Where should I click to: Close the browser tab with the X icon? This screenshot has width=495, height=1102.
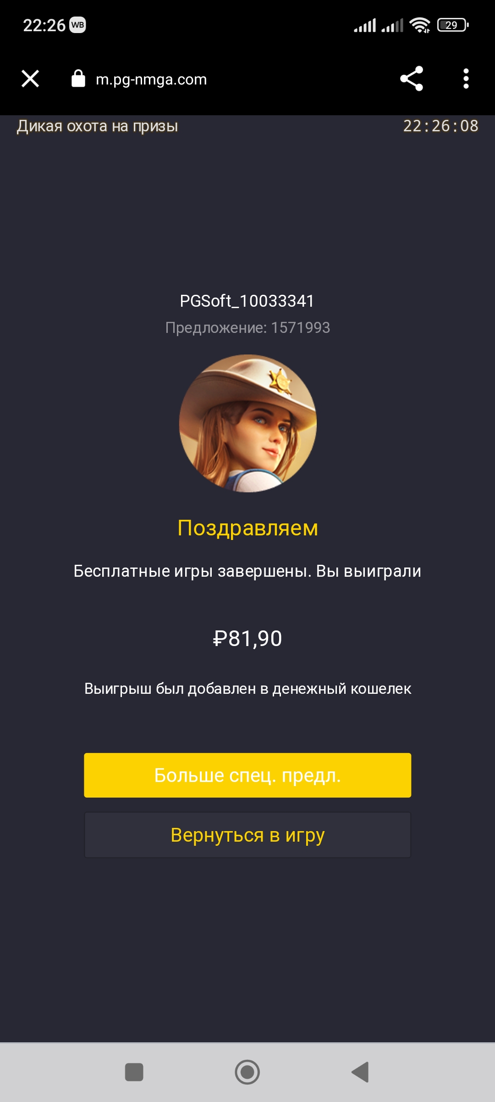point(30,79)
